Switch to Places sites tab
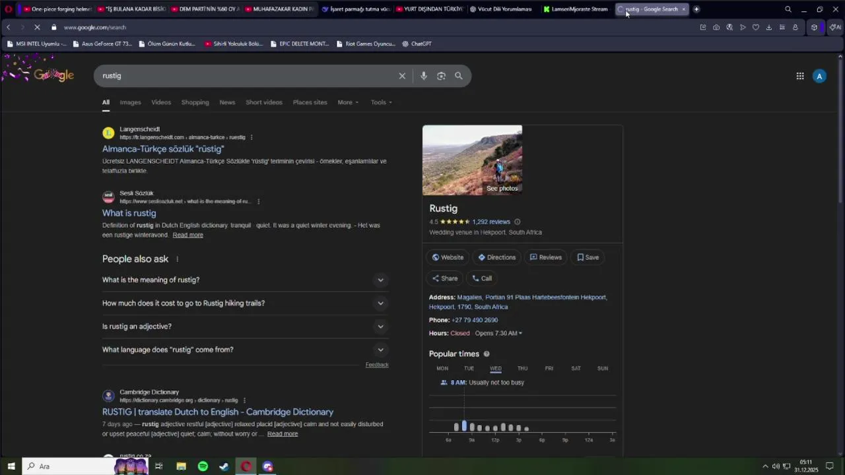 [310, 102]
